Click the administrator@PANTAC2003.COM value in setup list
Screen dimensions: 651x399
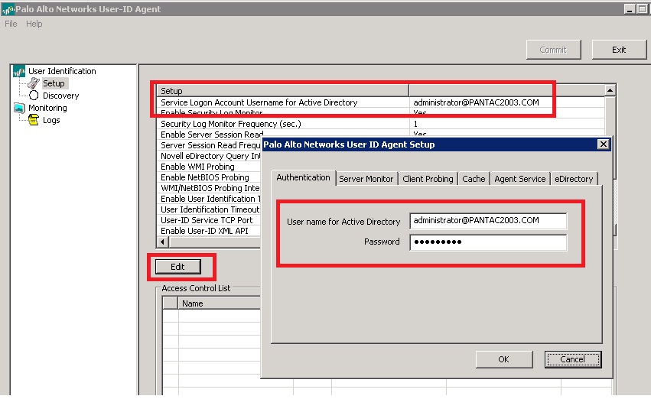477,102
